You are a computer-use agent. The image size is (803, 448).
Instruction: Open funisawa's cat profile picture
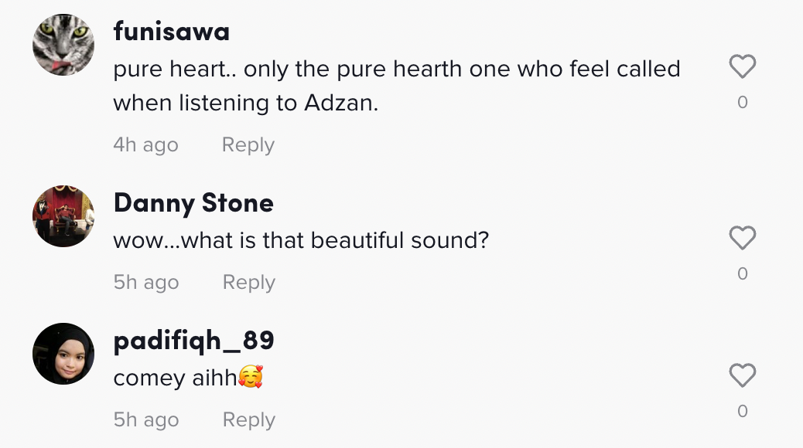click(63, 45)
